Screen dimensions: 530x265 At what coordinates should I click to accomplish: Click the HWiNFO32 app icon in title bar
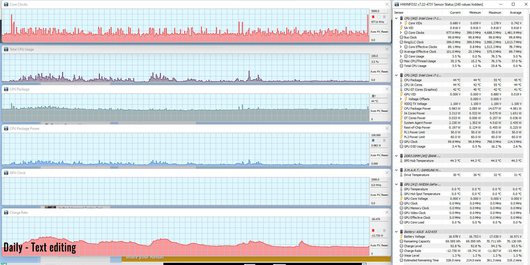coord(397,4)
